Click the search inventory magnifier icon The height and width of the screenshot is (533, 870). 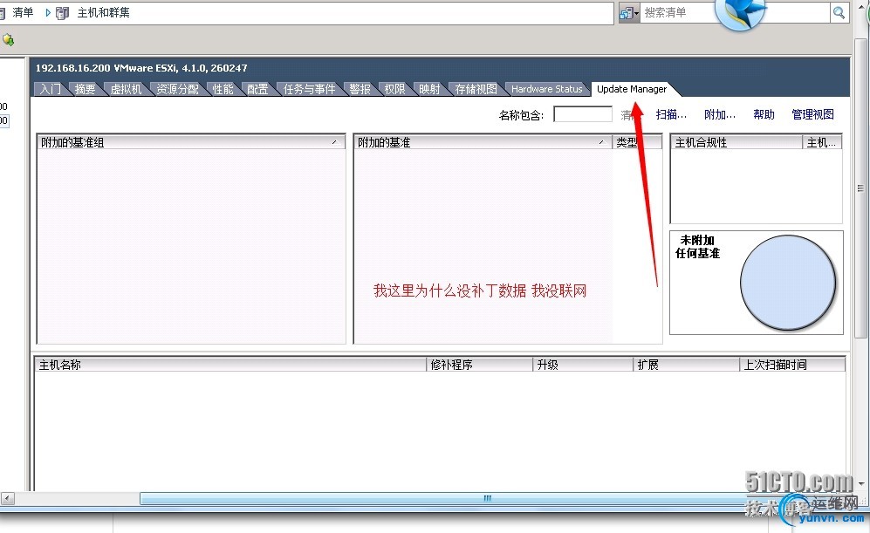click(839, 13)
